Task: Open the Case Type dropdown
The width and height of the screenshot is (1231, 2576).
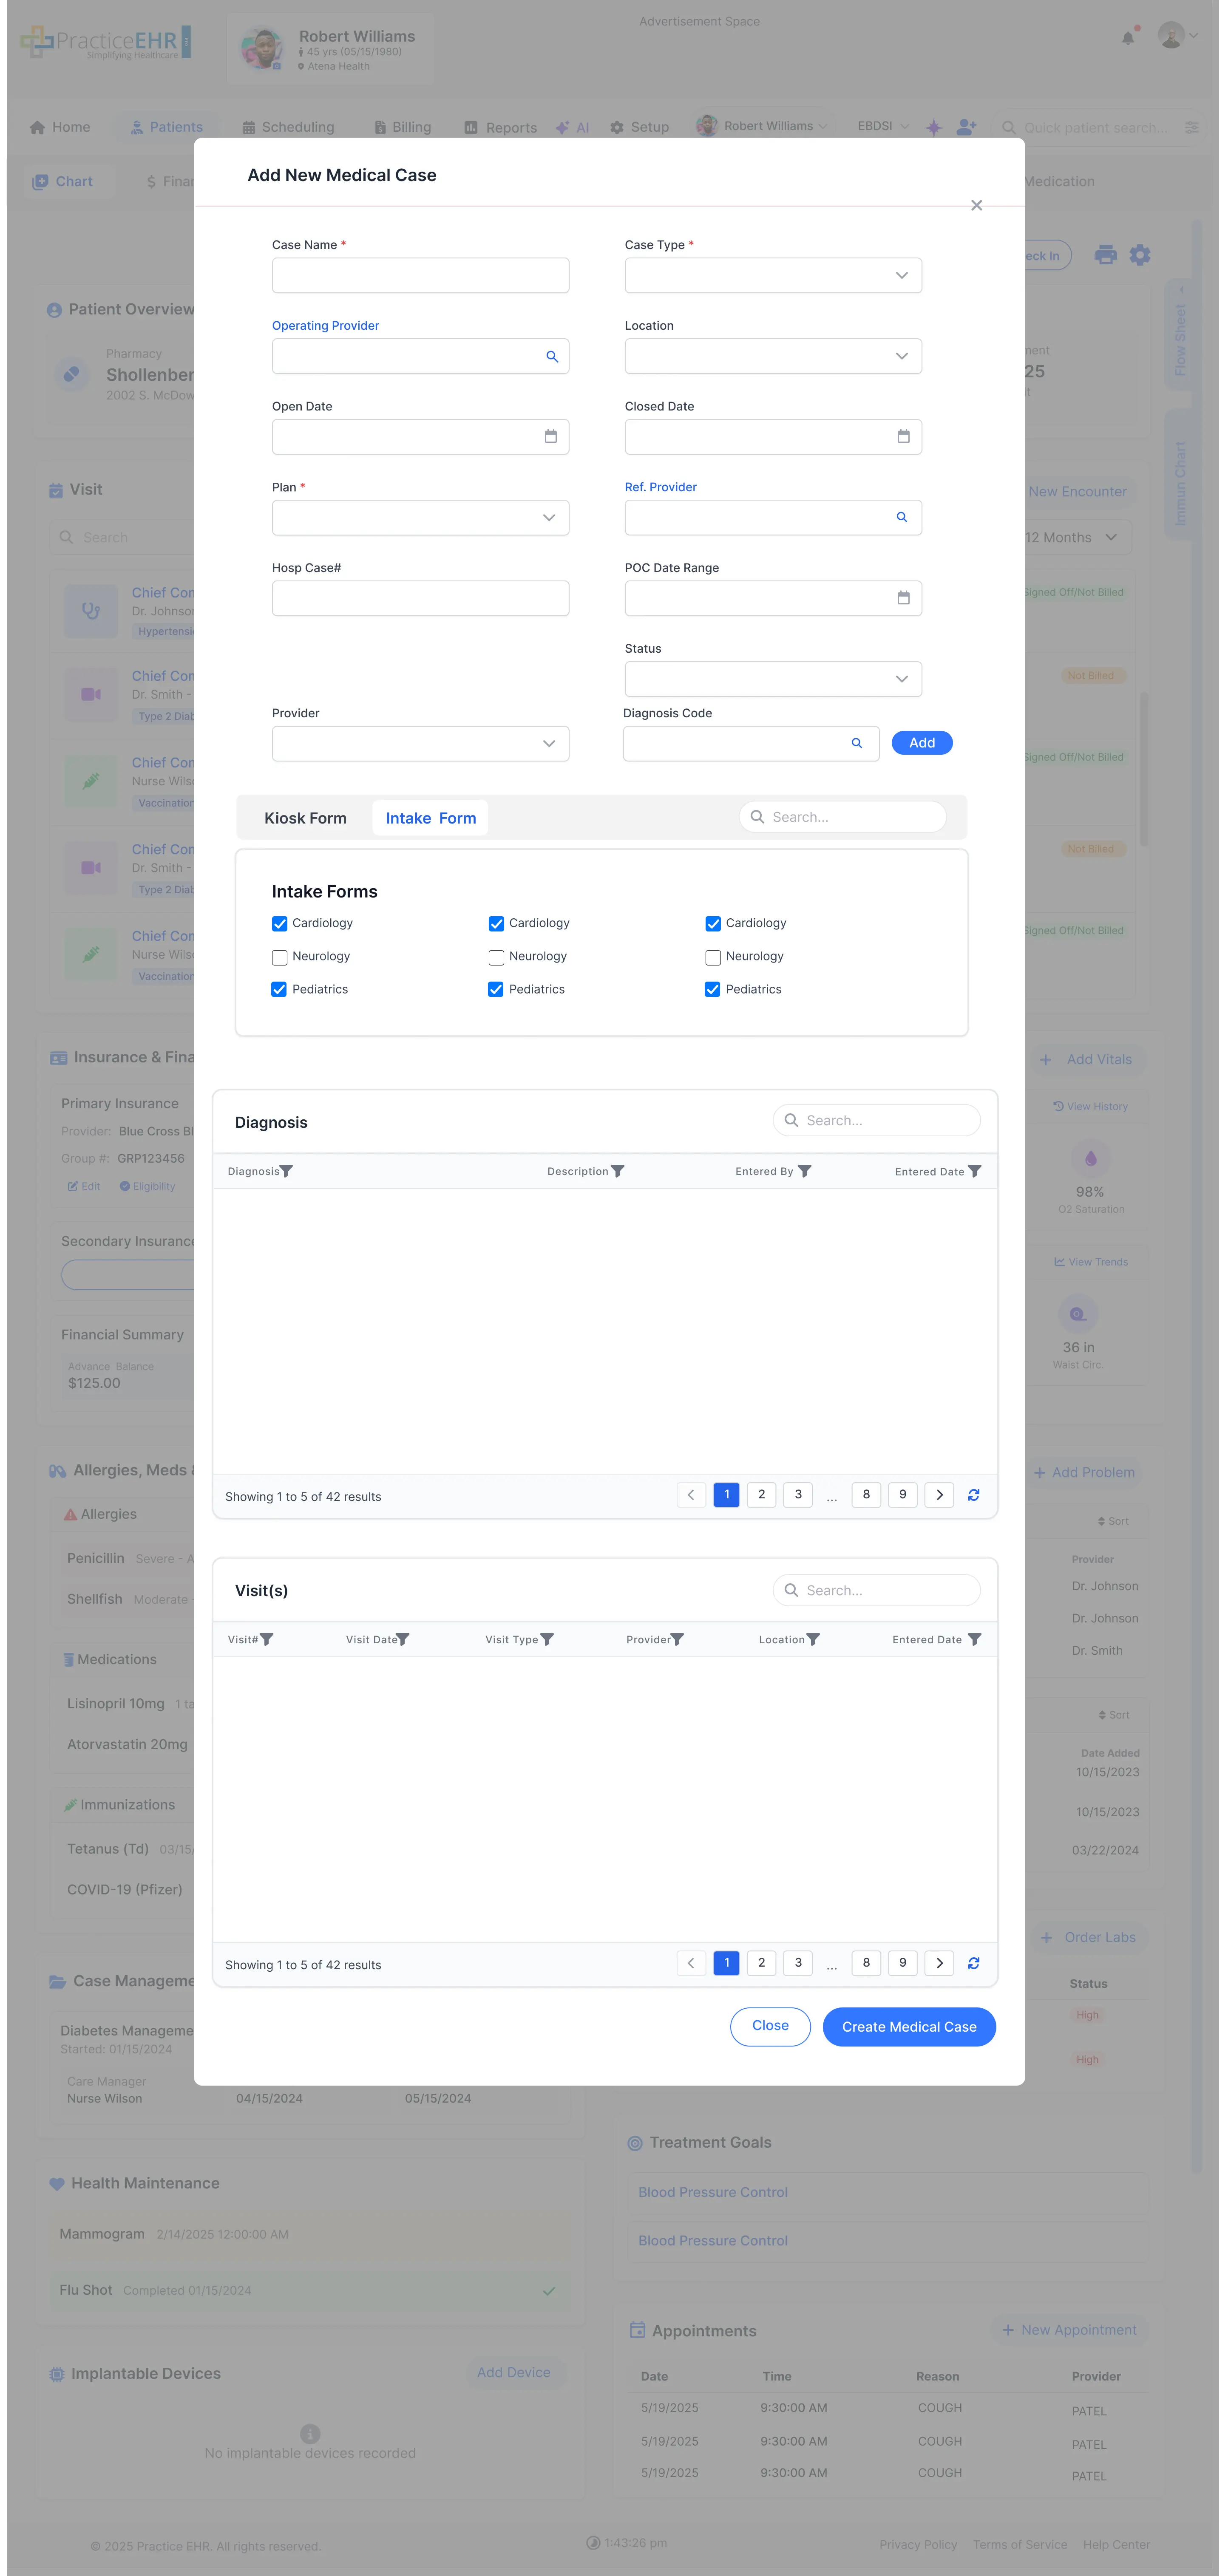Action: pyautogui.click(x=901, y=275)
